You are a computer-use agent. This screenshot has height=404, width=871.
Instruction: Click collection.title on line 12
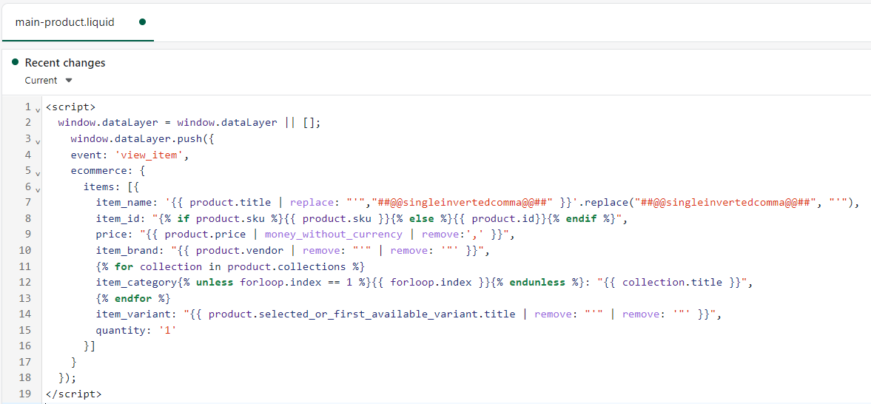[672, 283]
